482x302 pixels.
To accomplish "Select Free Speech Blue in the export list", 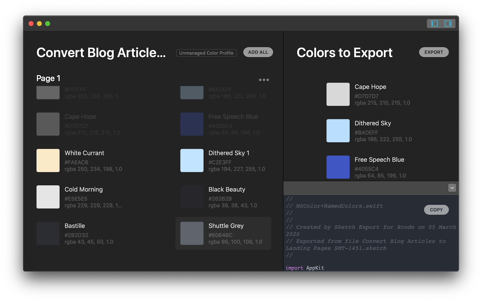I will pyautogui.click(x=338, y=167).
